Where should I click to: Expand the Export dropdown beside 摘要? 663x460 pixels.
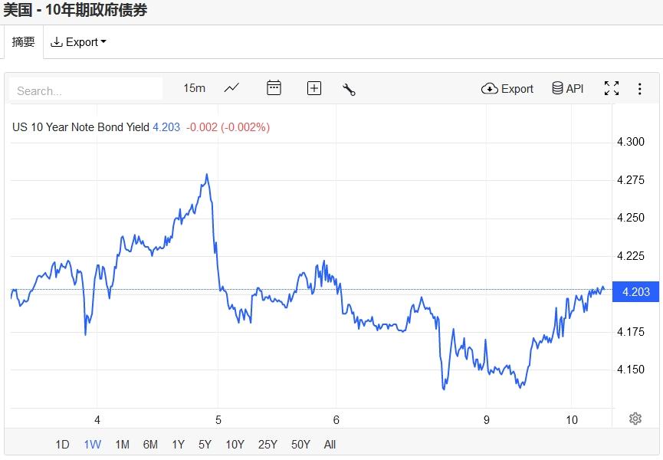[x=78, y=42]
